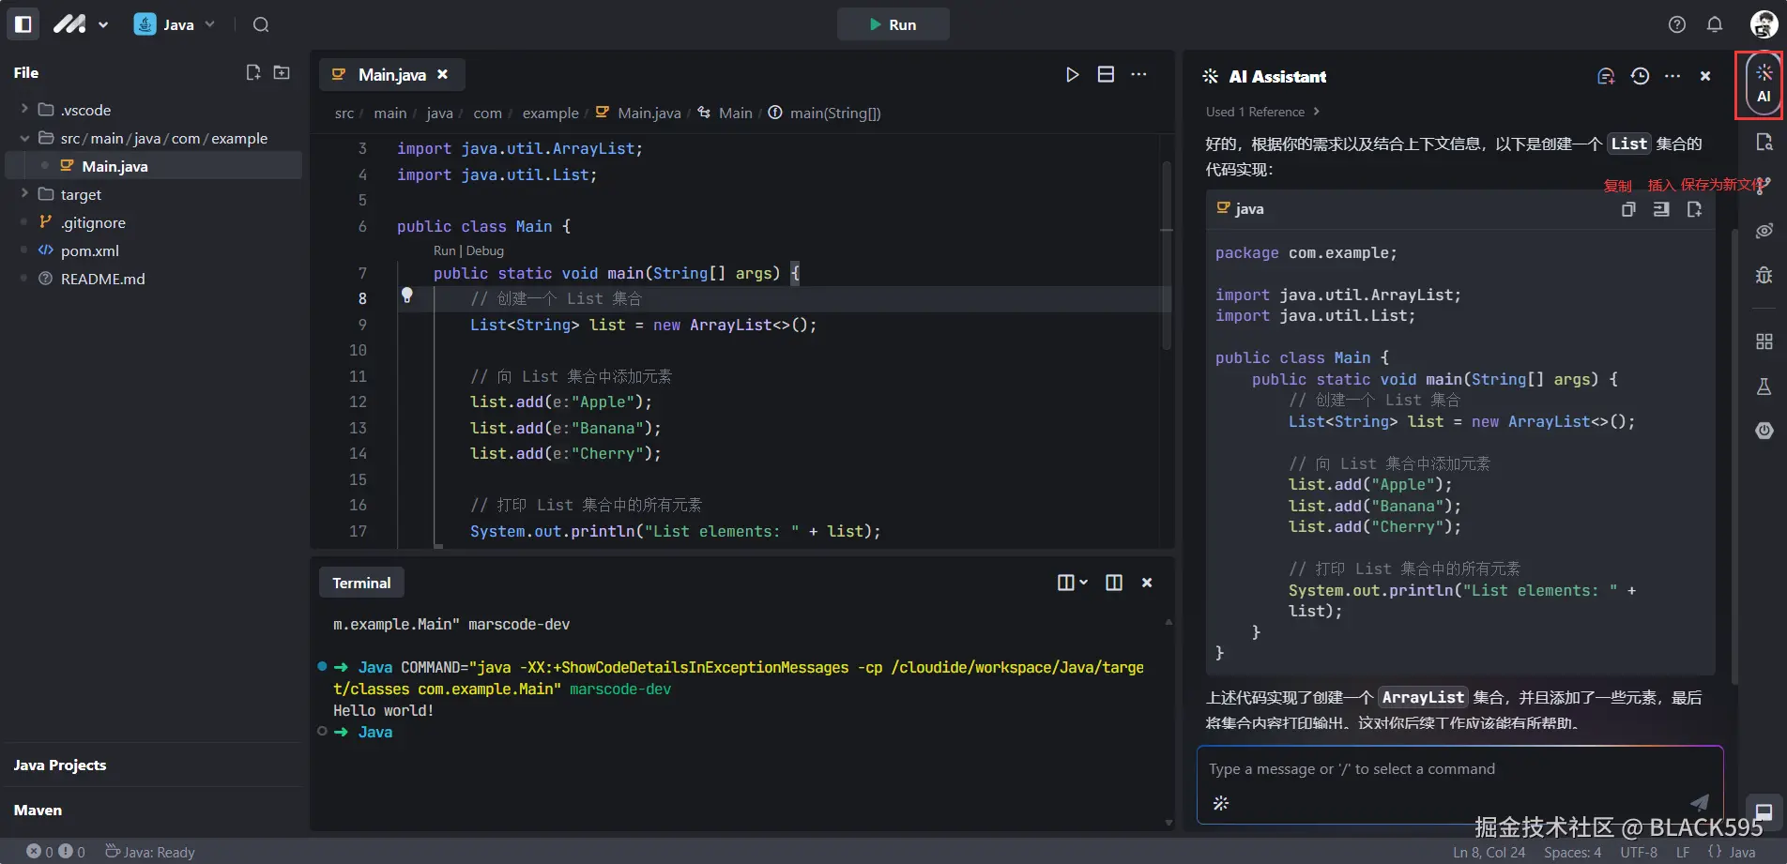Open pom.xml from file tree

pos(89,250)
